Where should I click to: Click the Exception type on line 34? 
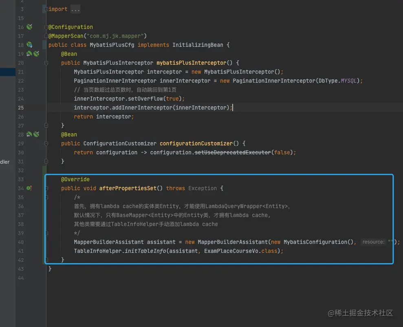click(x=202, y=188)
